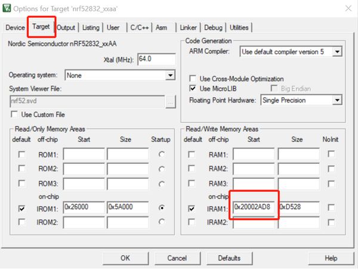Click the IRAM1 Size field 0xD528

pos(299,207)
